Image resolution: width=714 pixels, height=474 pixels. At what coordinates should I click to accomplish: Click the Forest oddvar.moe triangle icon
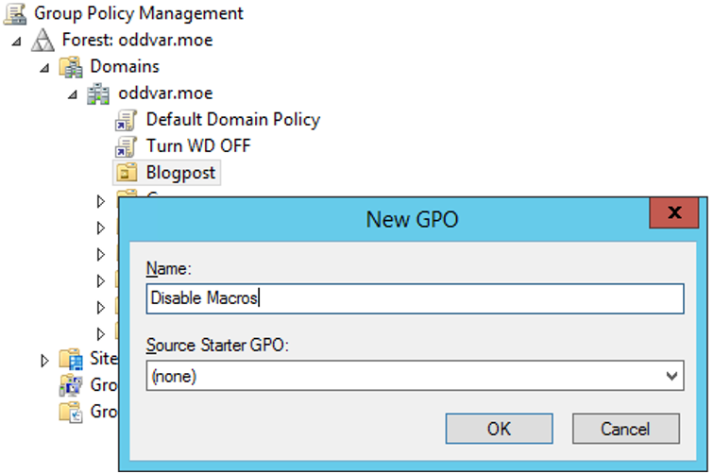click(42, 40)
